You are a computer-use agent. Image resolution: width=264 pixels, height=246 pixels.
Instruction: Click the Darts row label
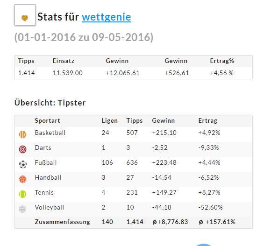(43, 148)
